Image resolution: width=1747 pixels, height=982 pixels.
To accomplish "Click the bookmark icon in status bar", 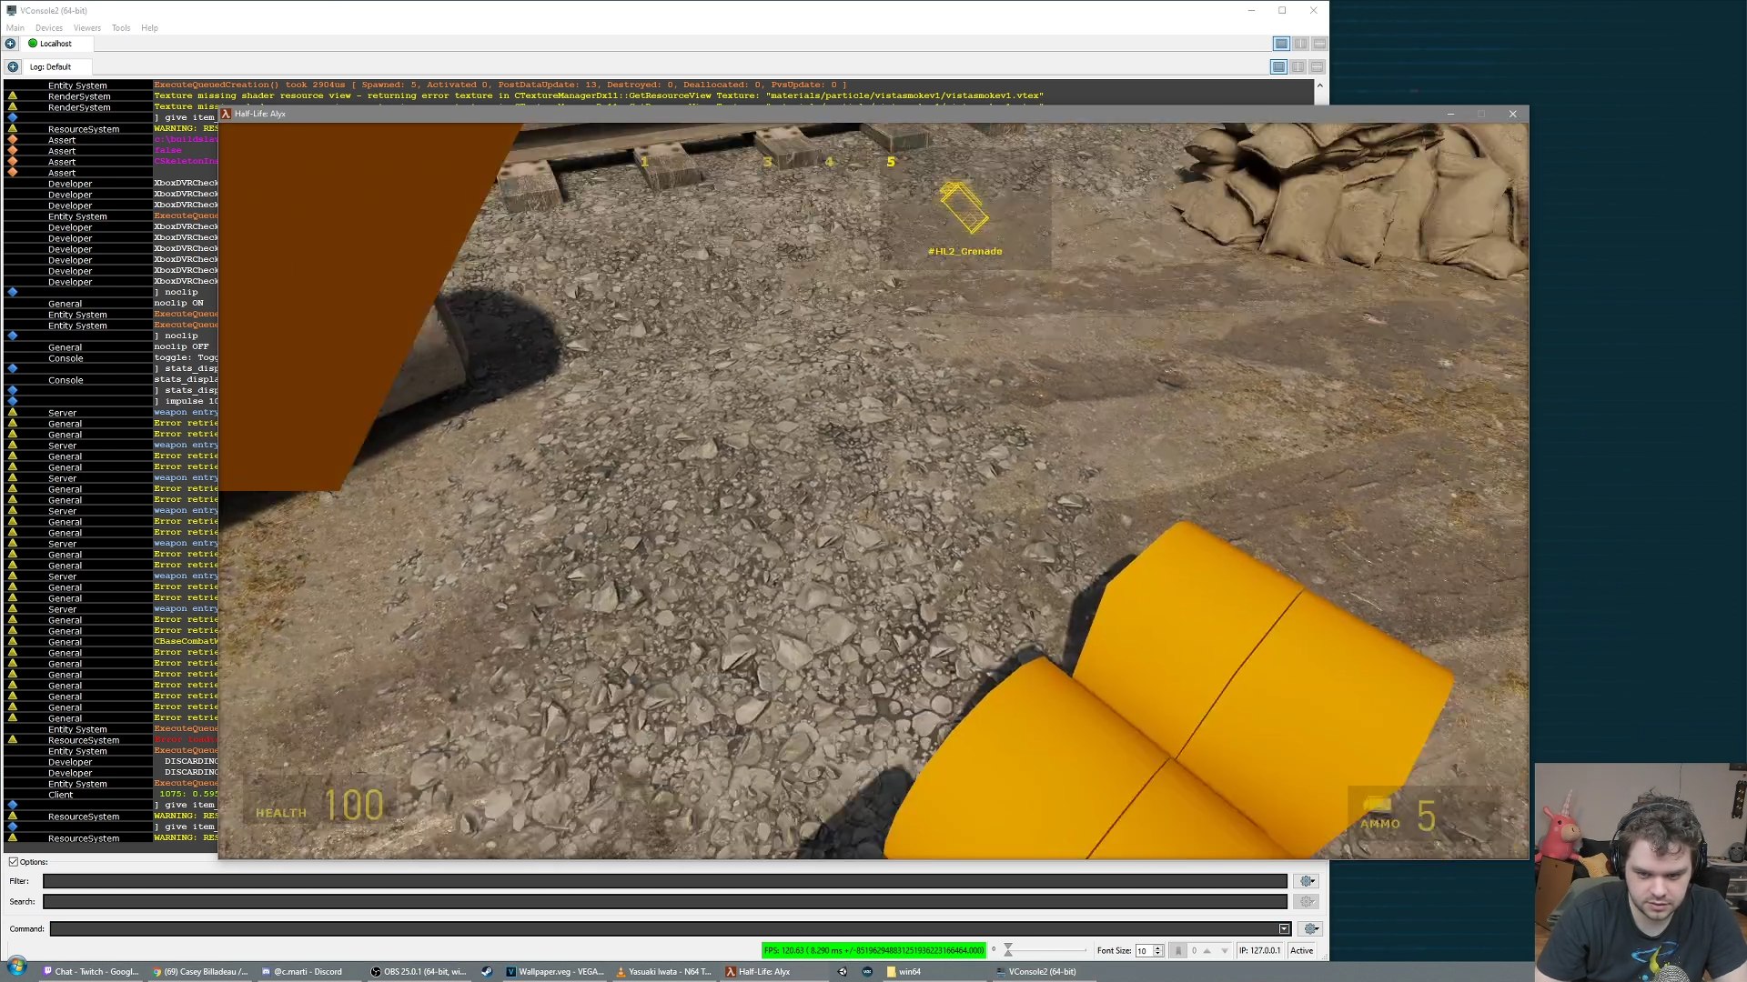I will pyautogui.click(x=1178, y=951).
